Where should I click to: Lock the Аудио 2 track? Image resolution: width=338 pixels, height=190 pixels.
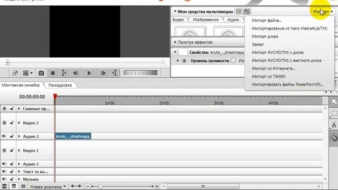coord(12,136)
